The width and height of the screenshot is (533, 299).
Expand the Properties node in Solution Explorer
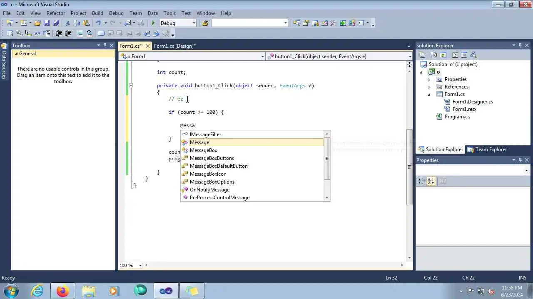coord(429,79)
